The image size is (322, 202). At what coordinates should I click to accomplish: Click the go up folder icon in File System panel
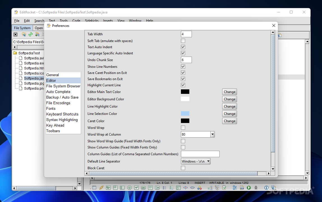tap(24, 34)
